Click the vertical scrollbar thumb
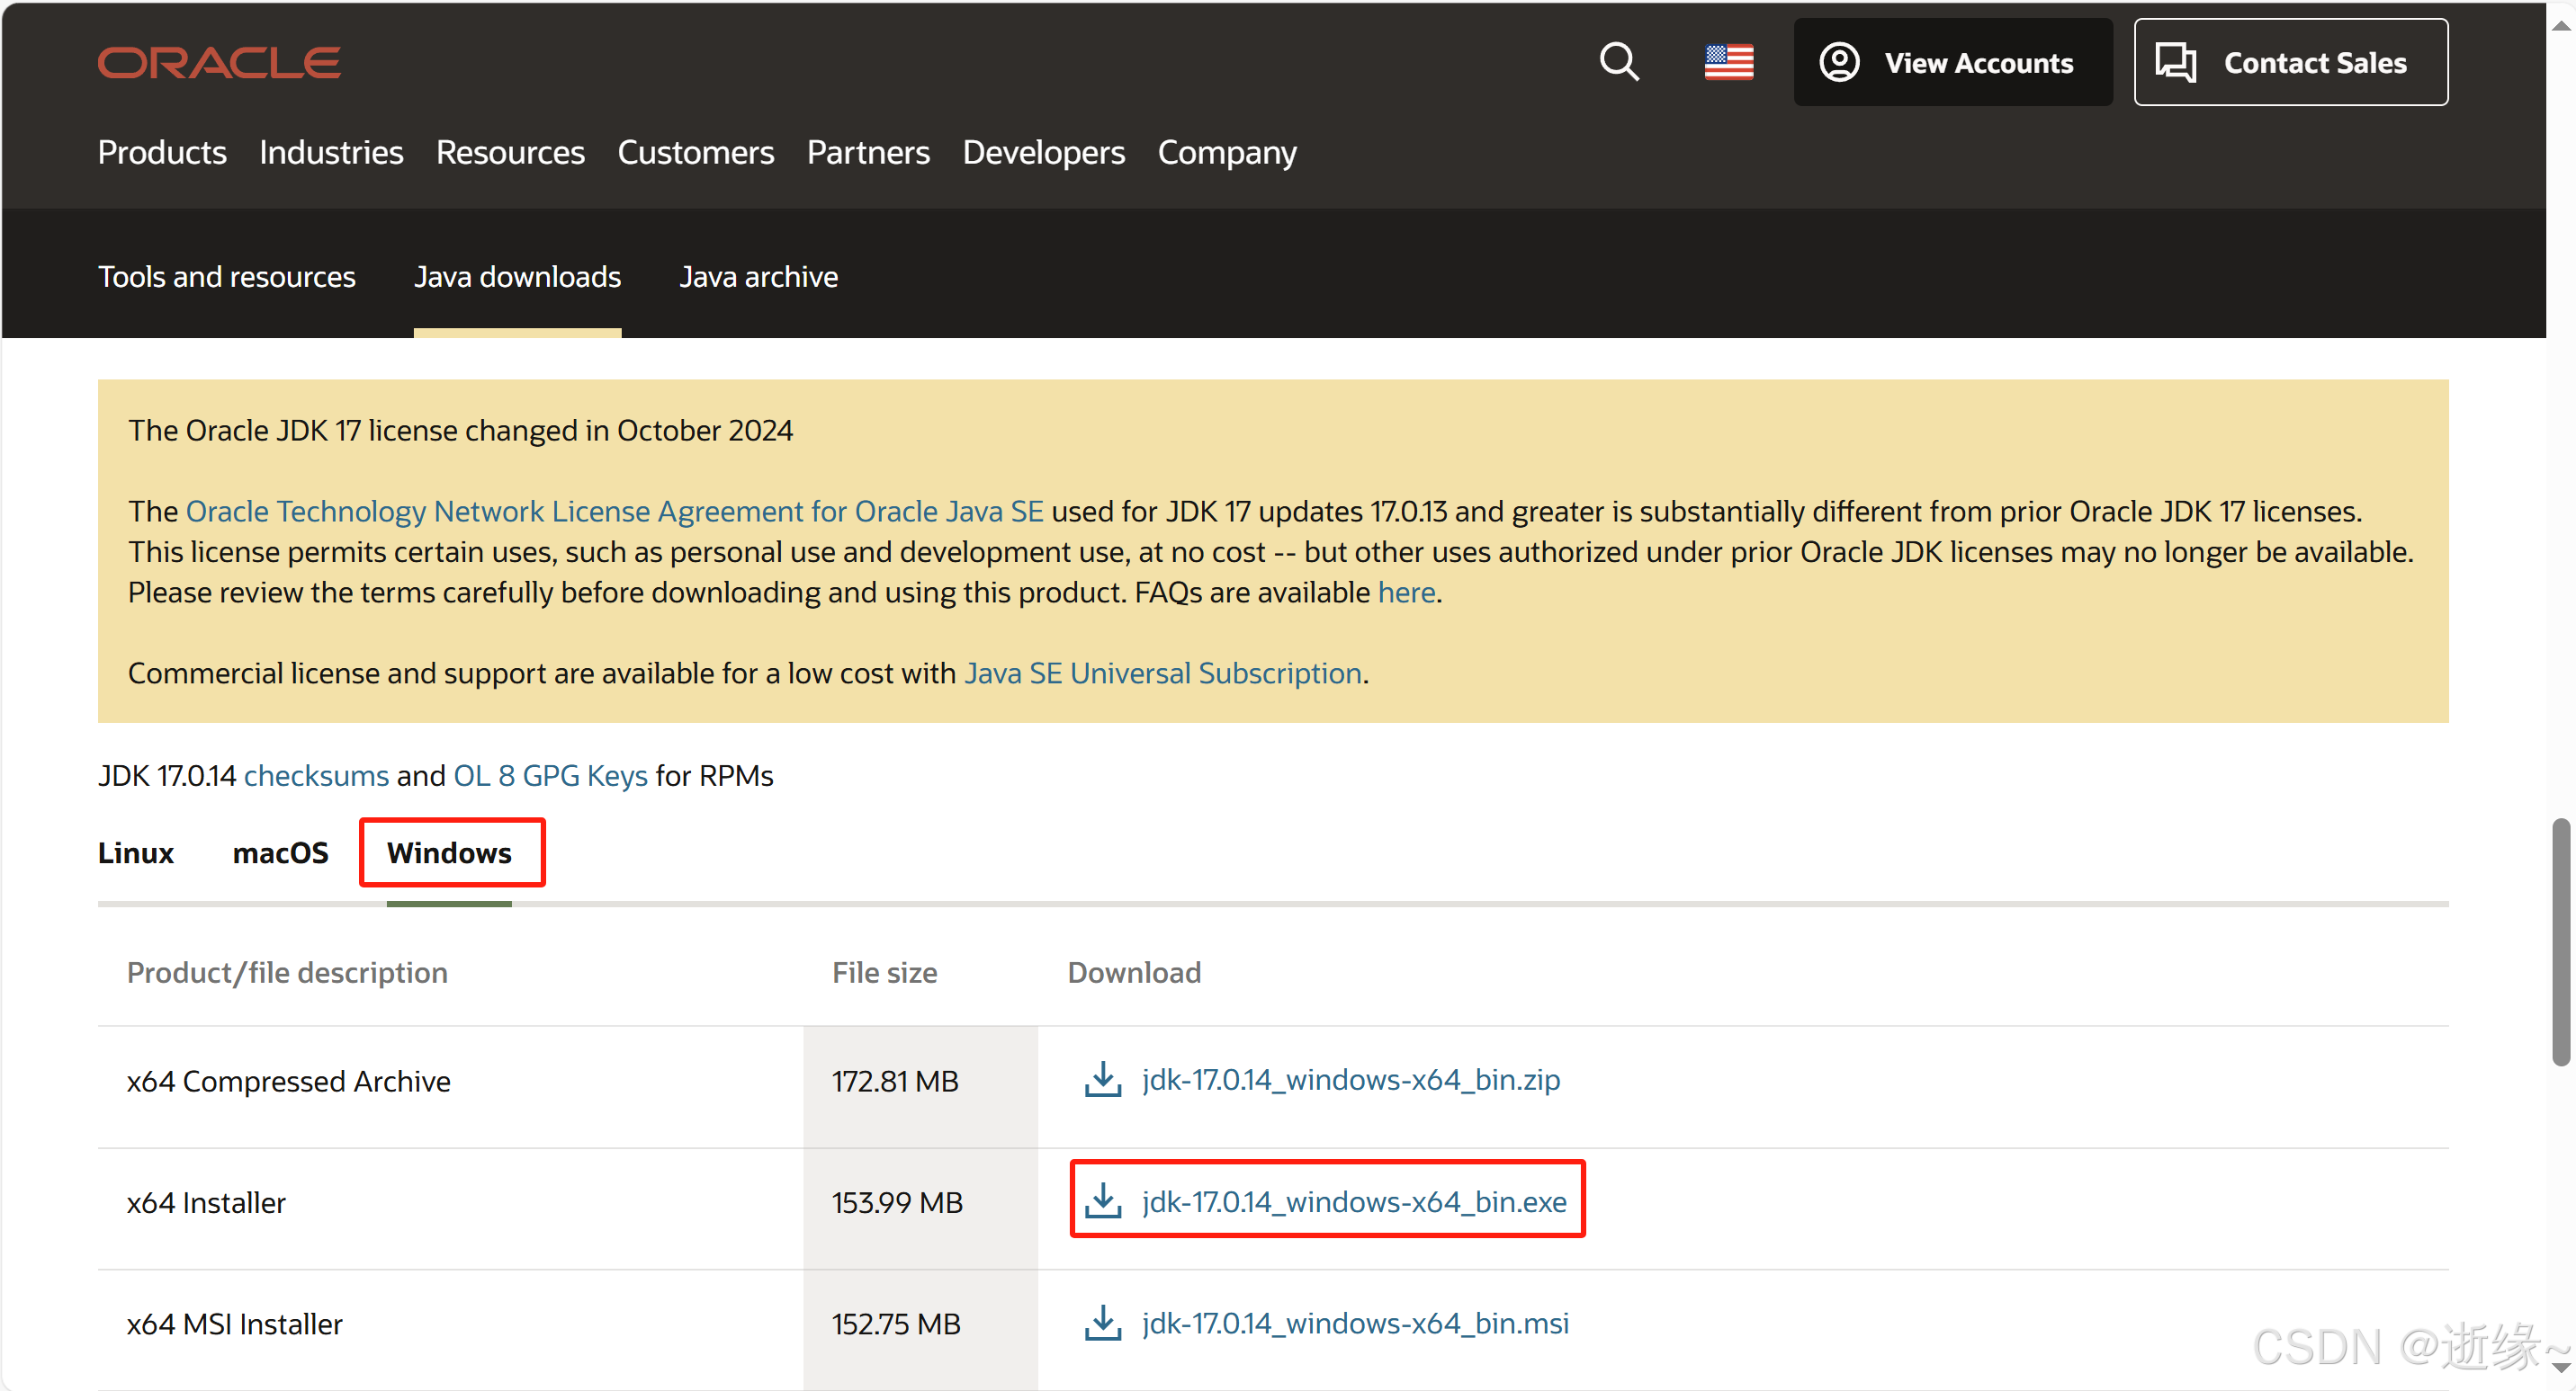Image resolution: width=2576 pixels, height=1391 pixels. [x=2560, y=941]
